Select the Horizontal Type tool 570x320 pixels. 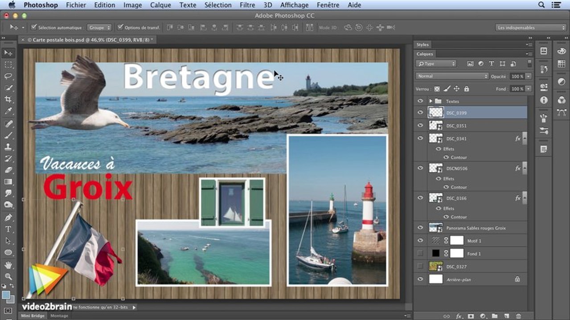(8, 229)
